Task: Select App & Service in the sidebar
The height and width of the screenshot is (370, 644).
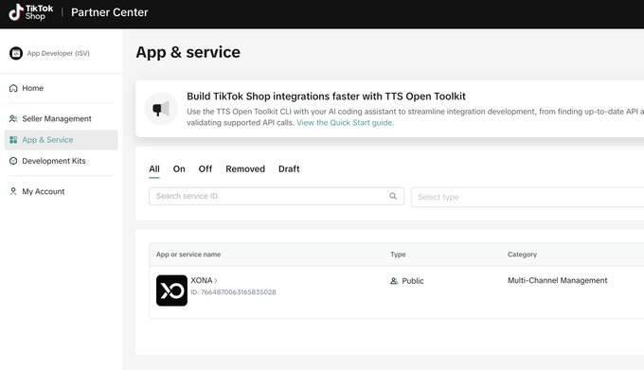Action: point(62,140)
